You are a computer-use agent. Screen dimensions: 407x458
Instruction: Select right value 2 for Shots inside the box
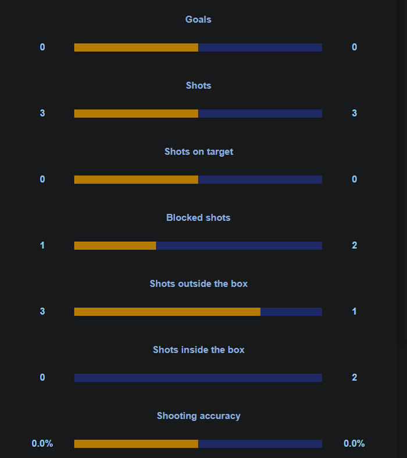pos(354,378)
